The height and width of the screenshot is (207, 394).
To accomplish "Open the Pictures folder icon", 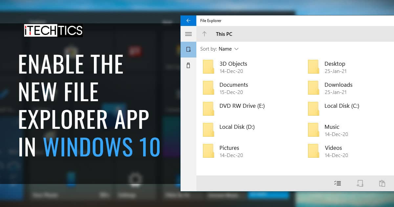I will (x=208, y=151).
